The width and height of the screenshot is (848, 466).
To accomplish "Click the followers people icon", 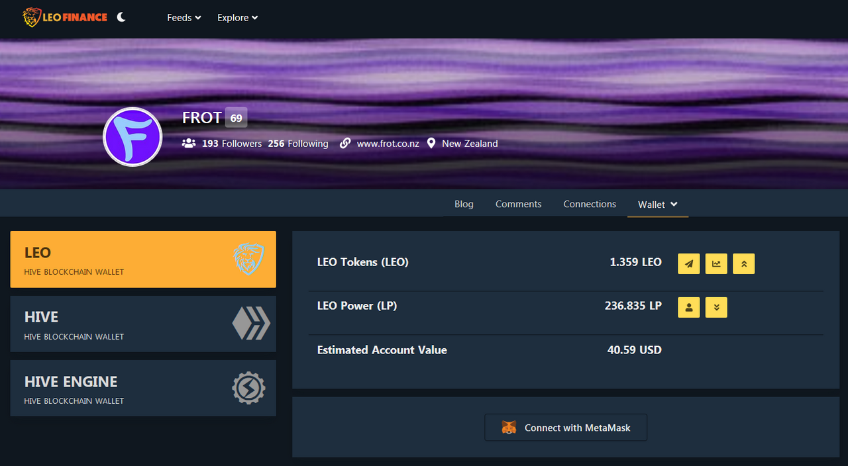I will 189,143.
